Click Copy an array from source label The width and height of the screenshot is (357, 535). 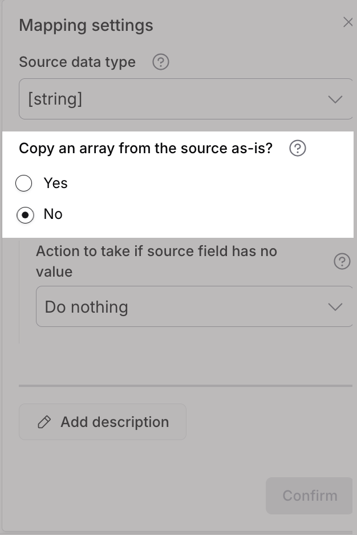pyautogui.click(x=145, y=149)
